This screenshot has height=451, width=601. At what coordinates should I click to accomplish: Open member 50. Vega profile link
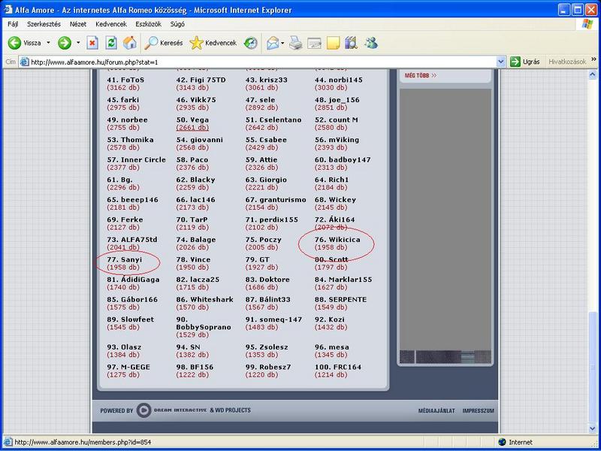(x=192, y=120)
